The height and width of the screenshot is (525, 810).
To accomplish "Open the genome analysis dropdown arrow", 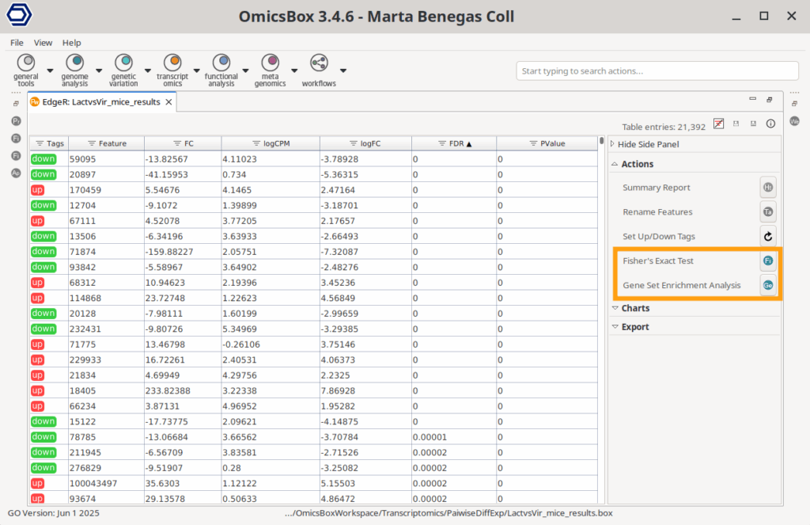I will 99,70.
